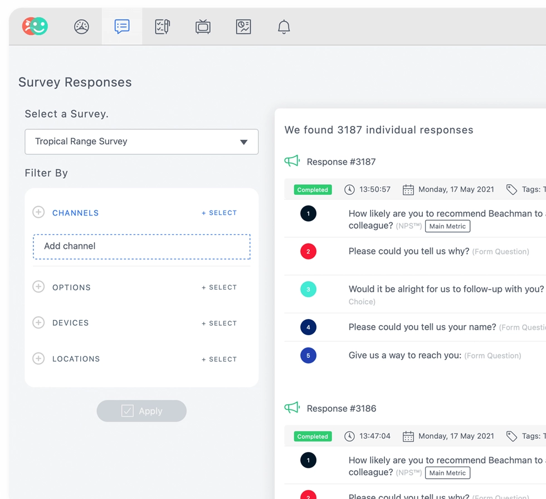Click the Add channel input box

point(142,246)
